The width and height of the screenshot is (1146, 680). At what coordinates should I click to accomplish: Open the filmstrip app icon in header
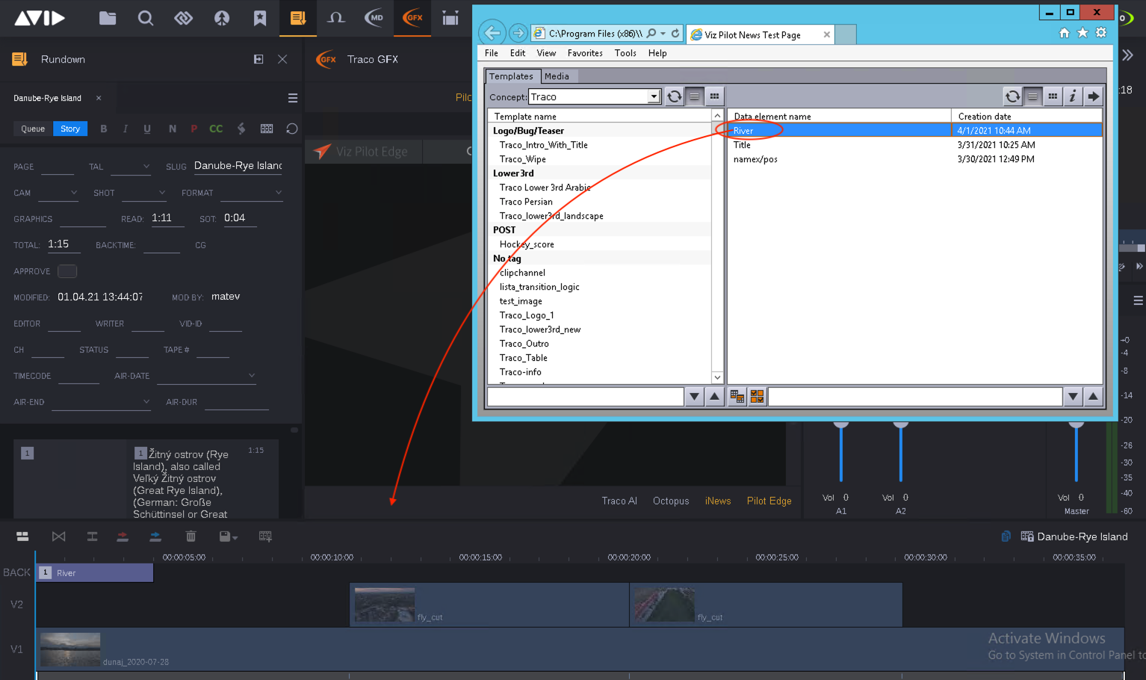tap(450, 18)
